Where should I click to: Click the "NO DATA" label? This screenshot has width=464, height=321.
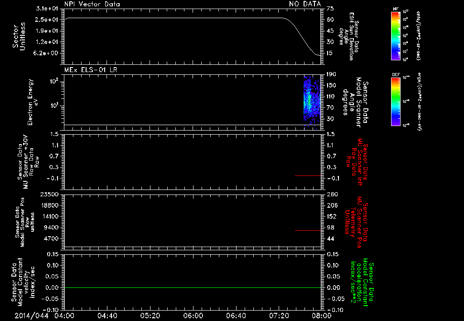[305, 4]
